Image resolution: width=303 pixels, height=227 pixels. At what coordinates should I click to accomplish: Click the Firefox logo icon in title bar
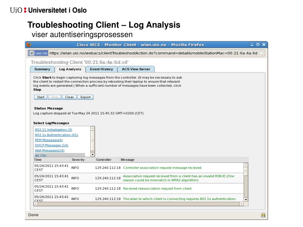point(29,45)
